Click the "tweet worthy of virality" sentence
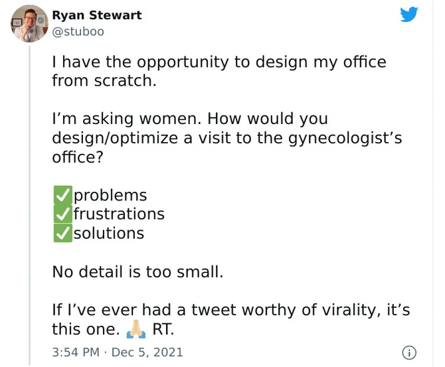Viewport: 445px width, 367px height. click(230, 310)
